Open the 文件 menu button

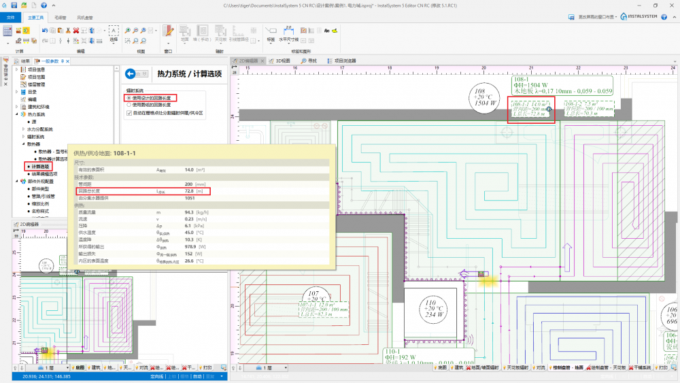(10, 16)
